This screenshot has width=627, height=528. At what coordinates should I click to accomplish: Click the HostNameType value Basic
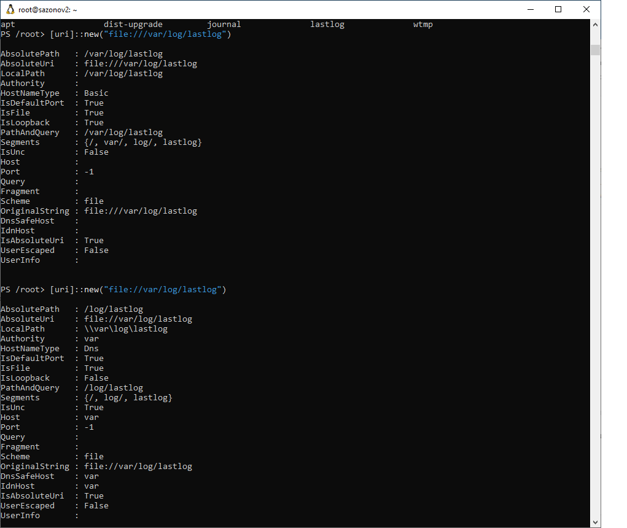point(96,93)
